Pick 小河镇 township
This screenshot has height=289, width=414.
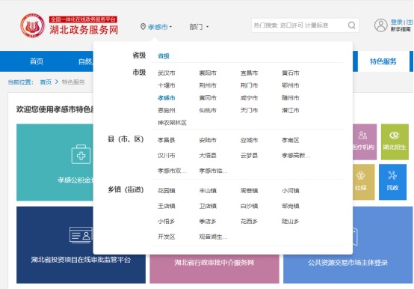tap(291, 191)
